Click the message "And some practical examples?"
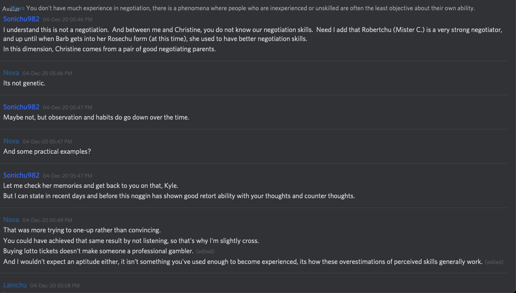The image size is (516, 293). [47, 152]
